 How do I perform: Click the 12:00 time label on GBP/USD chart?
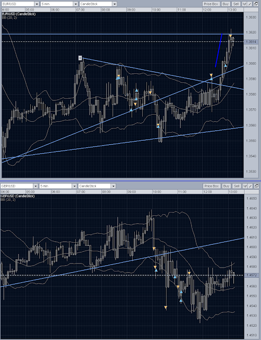click(x=208, y=192)
